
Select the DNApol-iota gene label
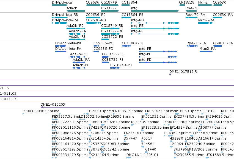click(62, 2)
